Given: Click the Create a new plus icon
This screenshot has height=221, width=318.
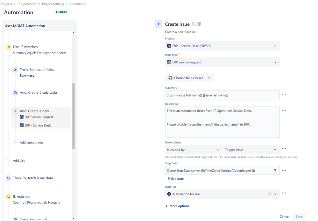Looking at the screenshot, I should pos(15,111).
